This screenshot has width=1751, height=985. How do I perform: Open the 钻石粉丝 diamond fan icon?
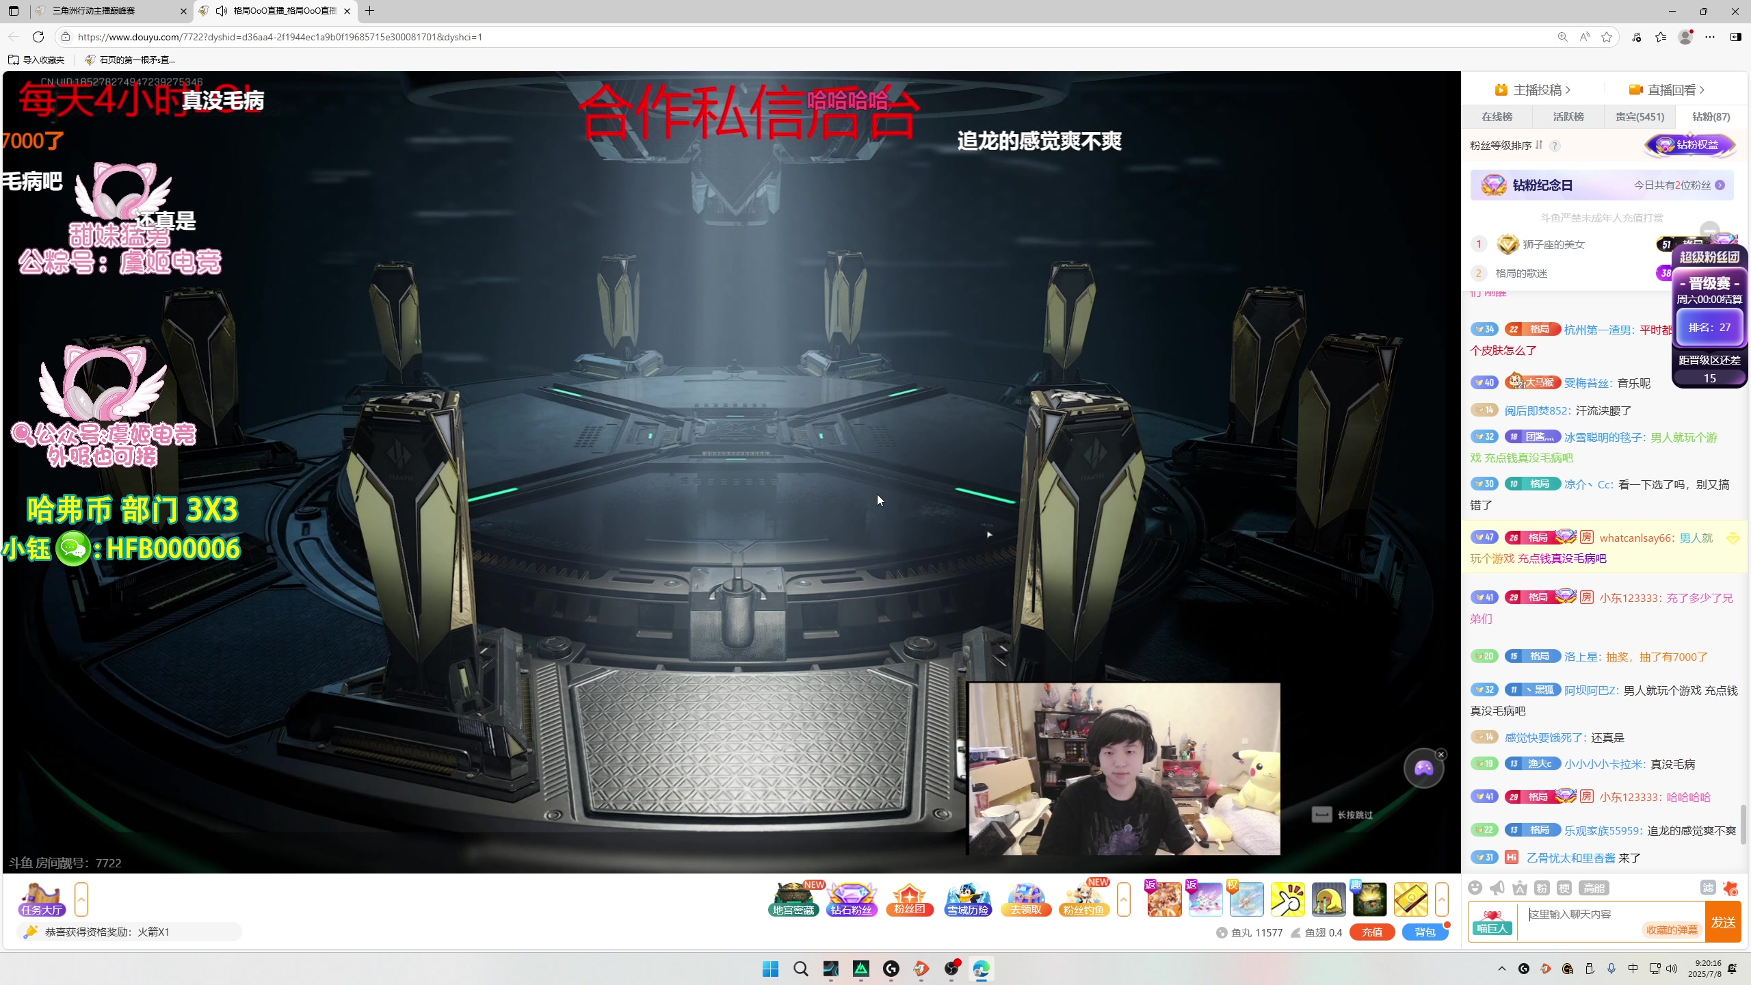[852, 899]
